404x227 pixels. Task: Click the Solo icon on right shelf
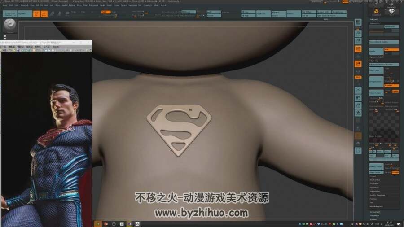click(x=358, y=143)
